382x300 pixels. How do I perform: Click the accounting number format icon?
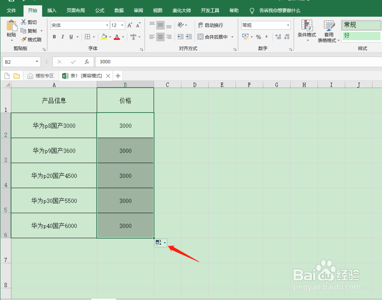point(246,37)
